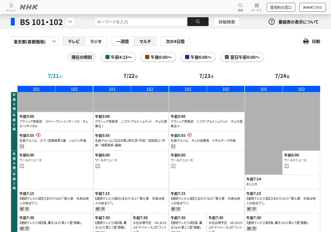Click 5.1 surround icon on 7/23 名曲アルバム
This screenshot has height=232, width=331.
(173, 147)
